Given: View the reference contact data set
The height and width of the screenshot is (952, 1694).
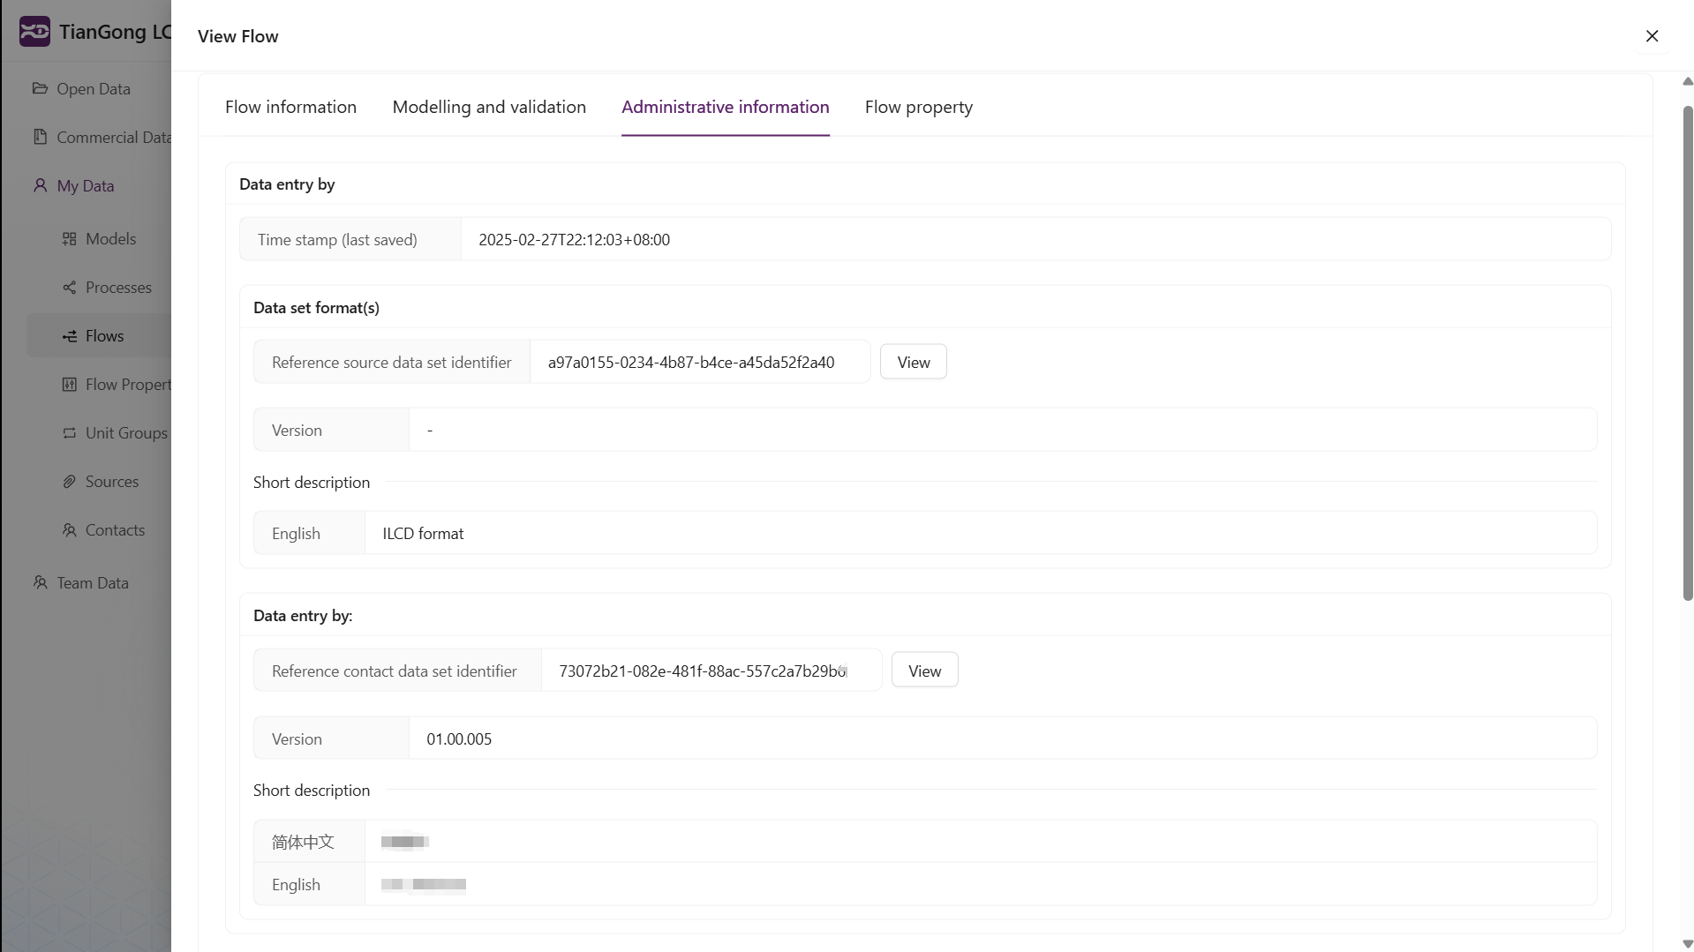Looking at the screenshot, I should (x=924, y=671).
